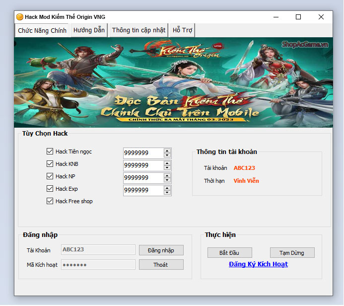
Task: Click the Thoát button
Action: coord(161,264)
